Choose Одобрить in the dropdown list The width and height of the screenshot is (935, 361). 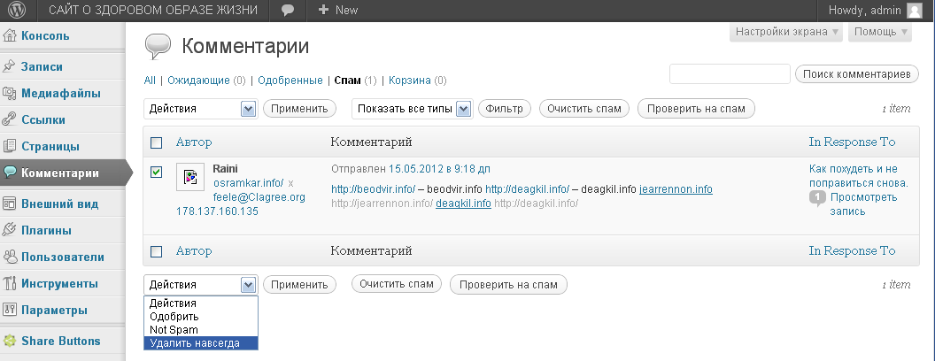(x=201, y=317)
